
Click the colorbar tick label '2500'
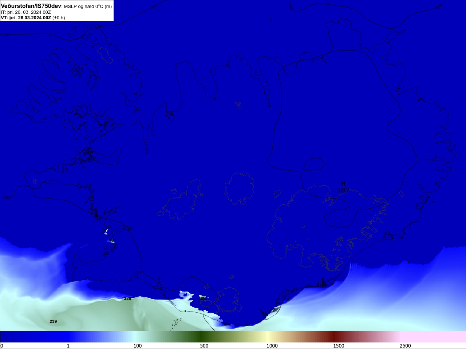(x=405, y=346)
